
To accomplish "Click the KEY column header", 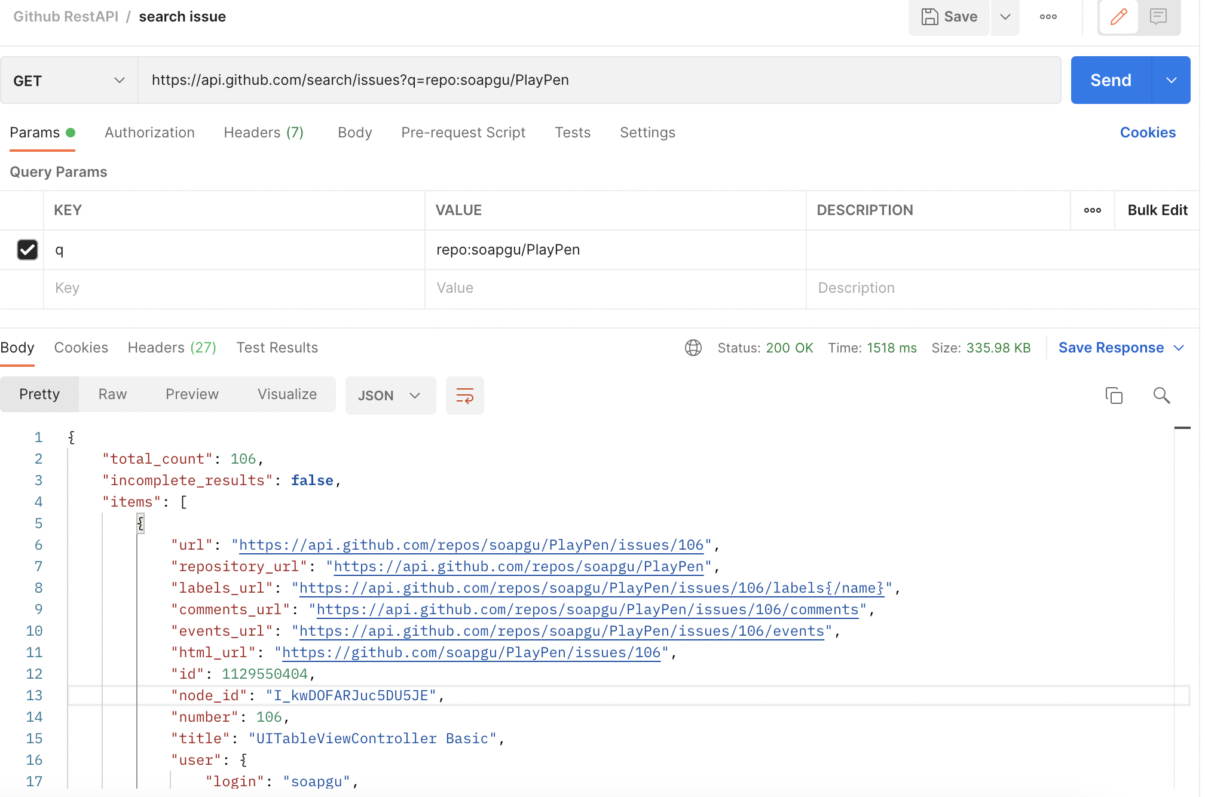I will click(68, 210).
